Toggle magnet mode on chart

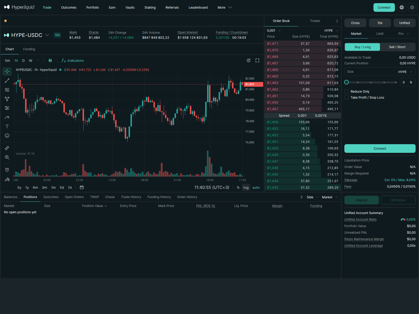(7, 170)
